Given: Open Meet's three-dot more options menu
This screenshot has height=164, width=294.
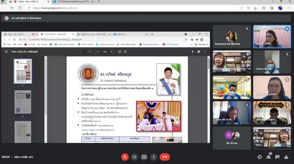Looking at the screenshot, I should [x=153, y=157].
